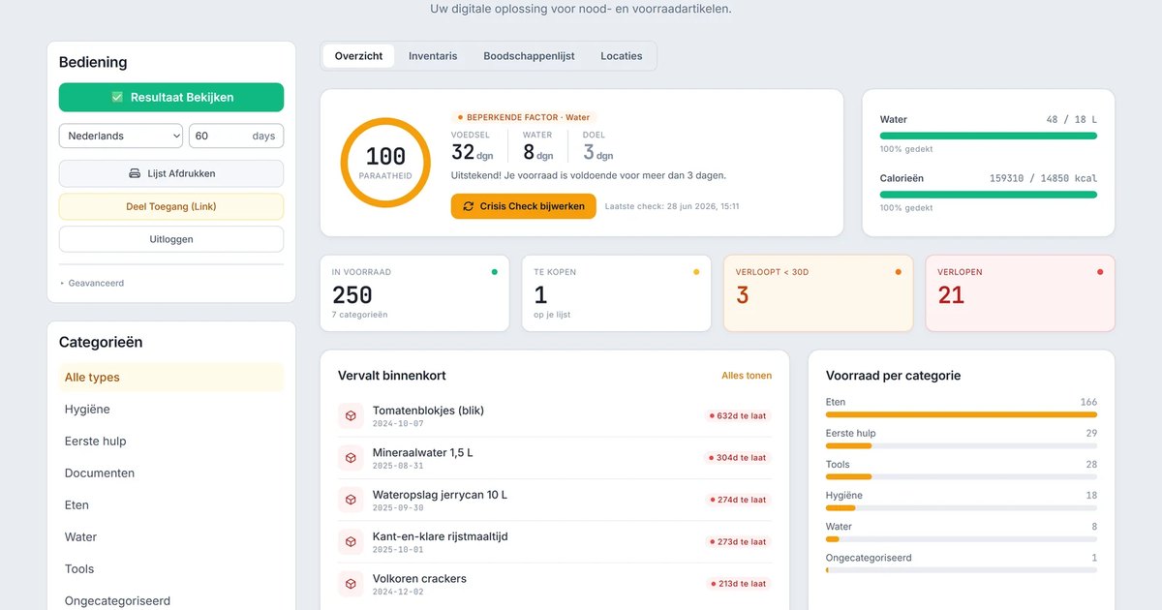Click the box icon beside Volkoren crackers
The image size is (1162, 610).
[x=351, y=584]
